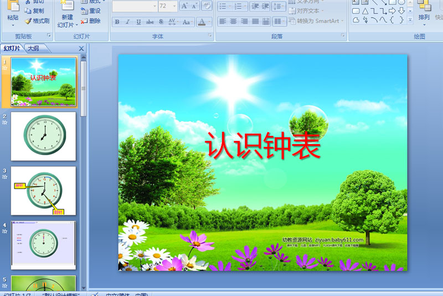Viewport: 443px width, 296px height.
Task: Delete the slide using 删除
Action: (91, 21)
